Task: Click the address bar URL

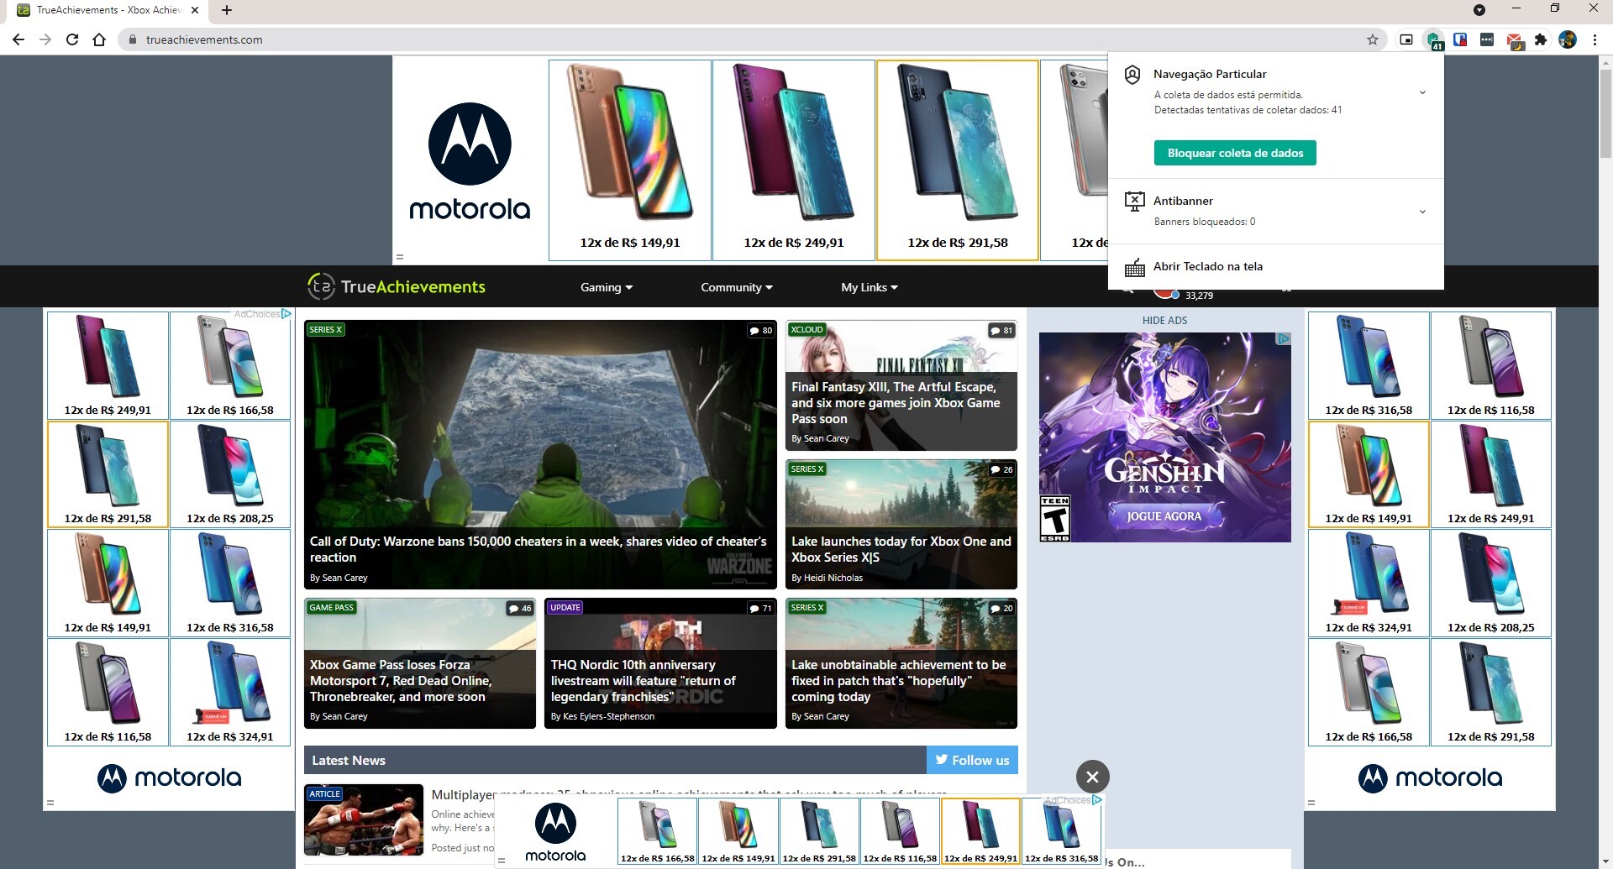Action: pyautogui.click(x=204, y=39)
